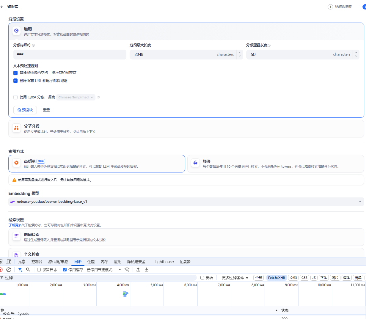Image resolution: width=366 pixels, height=319 pixels.
Task: Open the Lighthouse tab
Action: 164,261
